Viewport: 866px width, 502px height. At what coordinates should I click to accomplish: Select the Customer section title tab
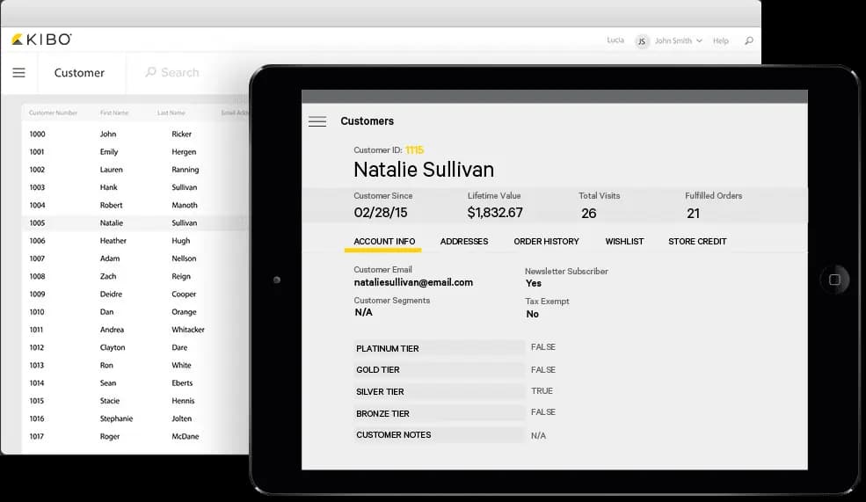tap(79, 72)
